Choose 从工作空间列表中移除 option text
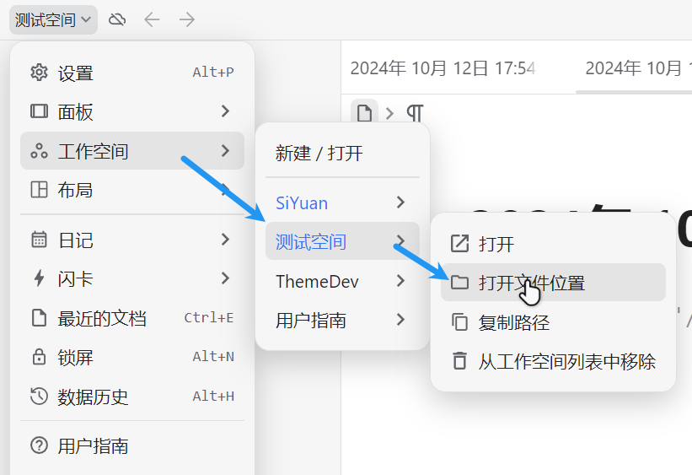 (567, 361)
